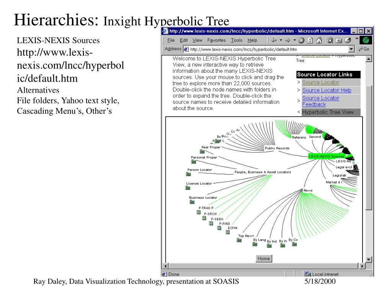Click the Internet Explorer throbber logo

tap(366, 40)
